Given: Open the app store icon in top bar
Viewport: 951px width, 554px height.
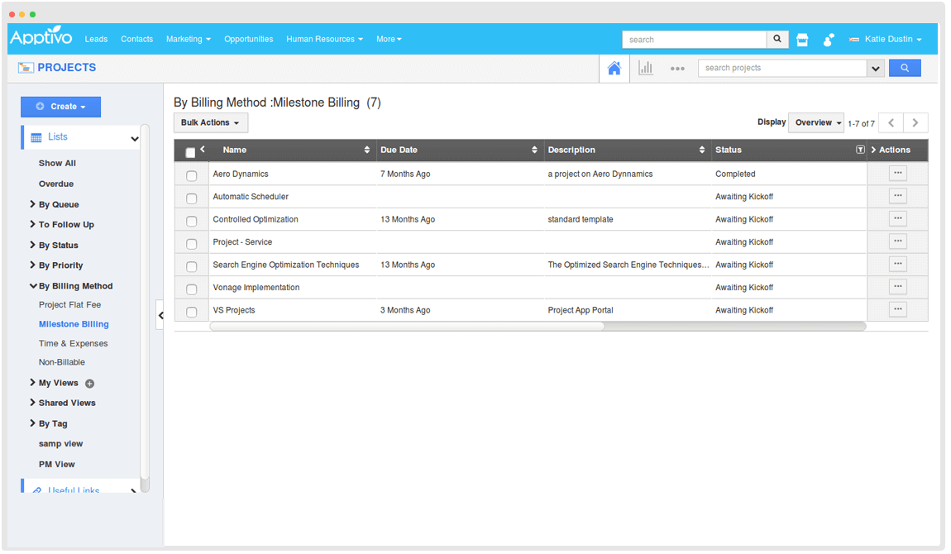Looking at the screenshot, I should [801, 40].
